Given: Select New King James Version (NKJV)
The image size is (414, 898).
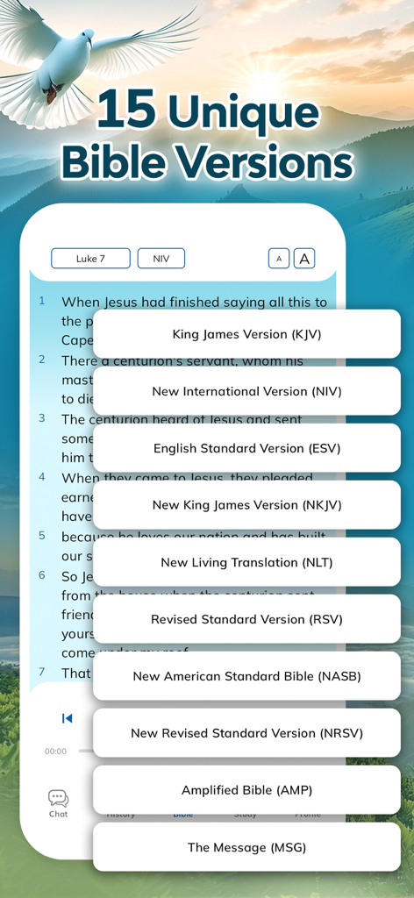Looking at the screenshot, I should [x=246, y=505].
